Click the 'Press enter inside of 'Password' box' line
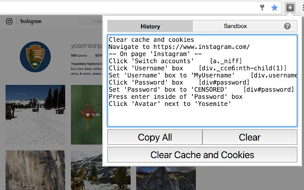The image size is (304, 190). tap(175, 96)
